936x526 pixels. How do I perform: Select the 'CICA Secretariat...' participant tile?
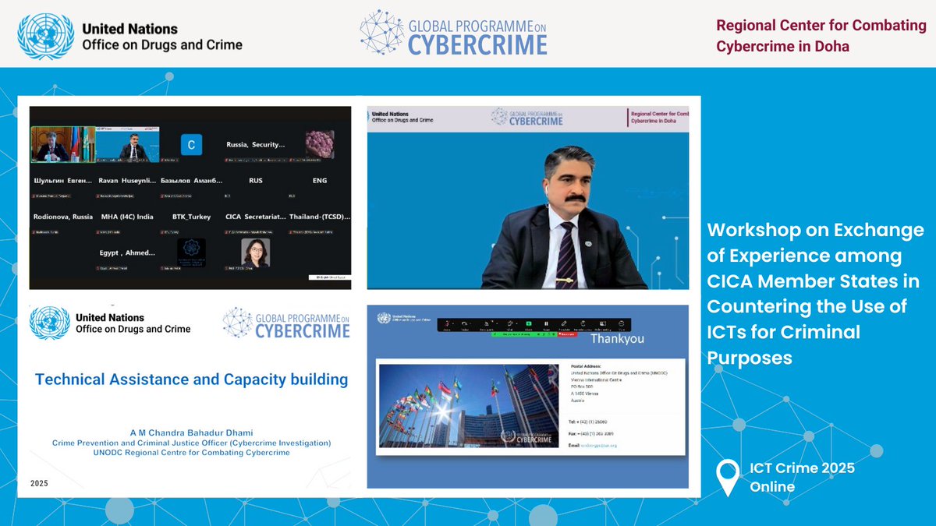point(255,218)
